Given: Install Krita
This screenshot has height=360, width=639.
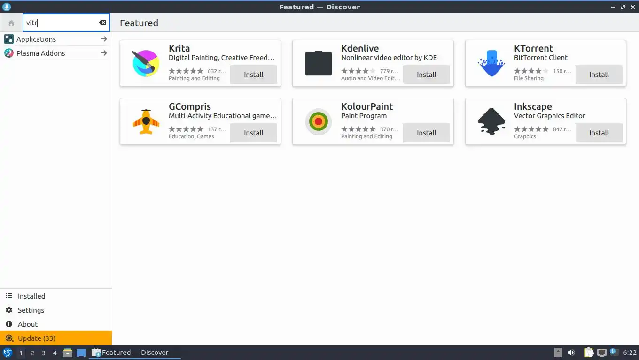Looking at the screenshot, I should 254,75.
